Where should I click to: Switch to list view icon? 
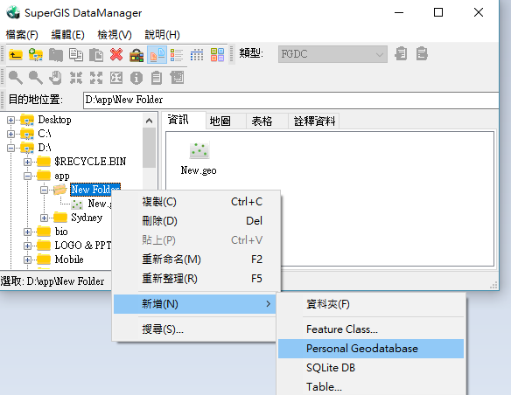pyautogui.click(x=177, y=54)
